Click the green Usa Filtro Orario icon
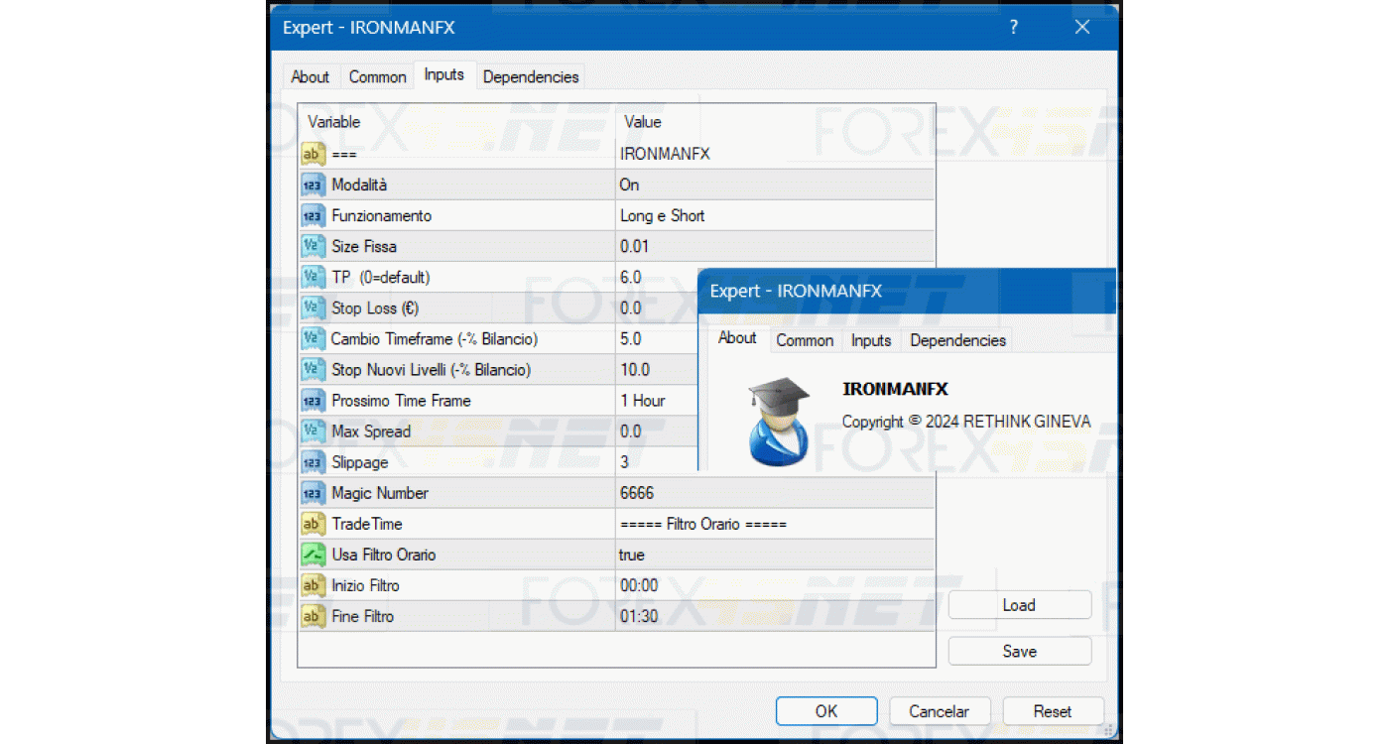This screenshot has height=744, width=1389. tap(313, 555)
